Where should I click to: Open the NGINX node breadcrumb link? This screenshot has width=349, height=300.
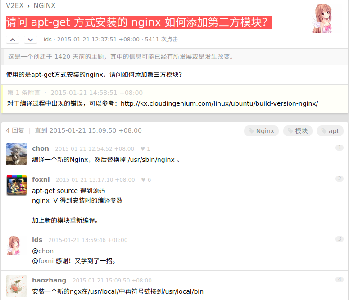coord(44,5)
